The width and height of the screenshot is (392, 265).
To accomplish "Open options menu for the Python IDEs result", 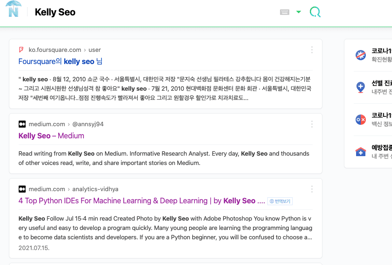I will 312,189.
